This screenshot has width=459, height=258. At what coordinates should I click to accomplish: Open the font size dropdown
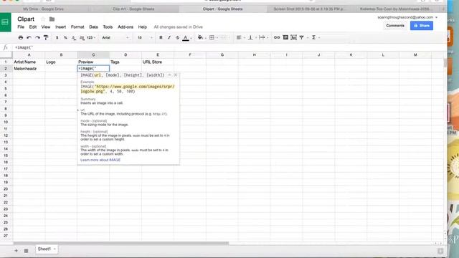(145, 37)
